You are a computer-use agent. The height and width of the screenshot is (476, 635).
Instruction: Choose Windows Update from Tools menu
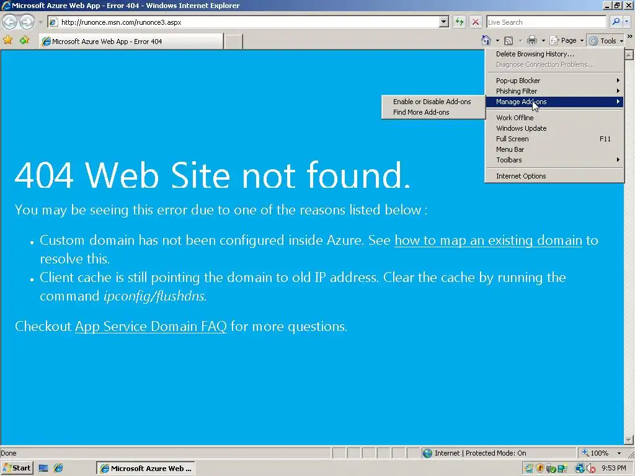(554, 128)
